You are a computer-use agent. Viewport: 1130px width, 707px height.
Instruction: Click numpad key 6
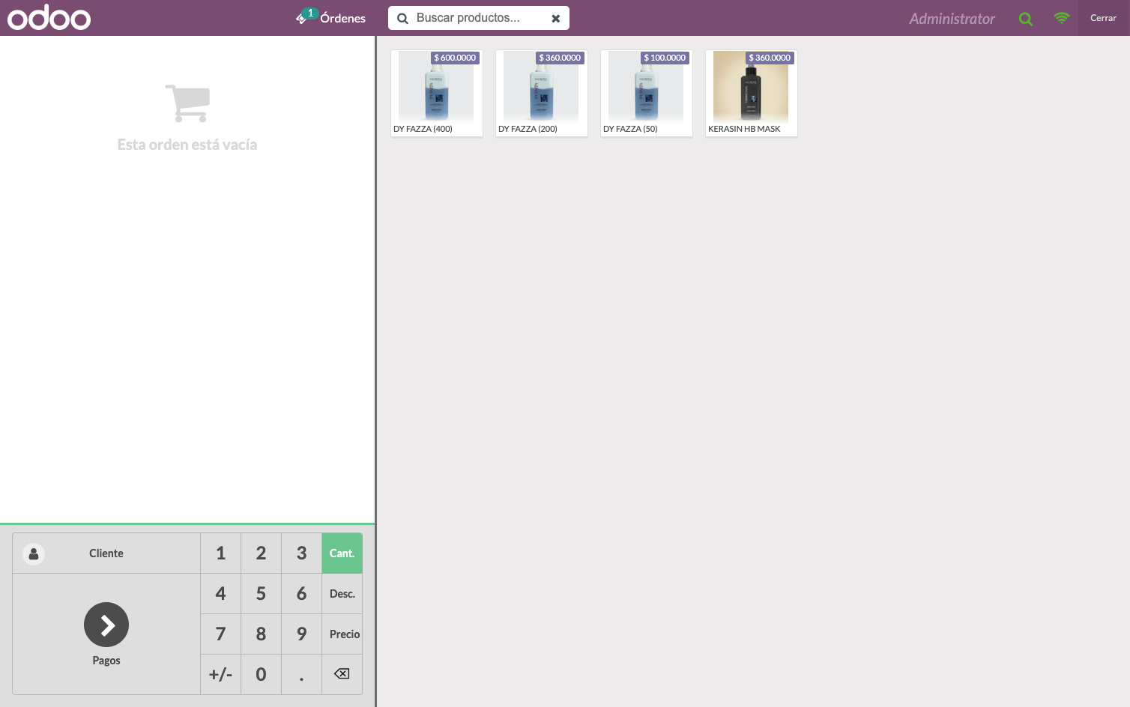(x=302, y=594)
